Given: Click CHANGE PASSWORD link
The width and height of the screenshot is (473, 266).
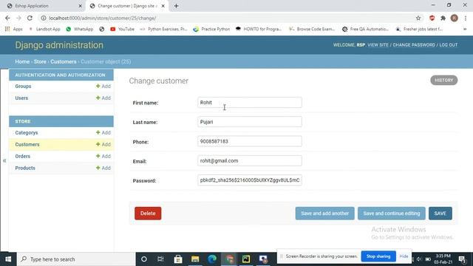Looking at the screenshot, I should pyautogui.click(x=414, y=45).
